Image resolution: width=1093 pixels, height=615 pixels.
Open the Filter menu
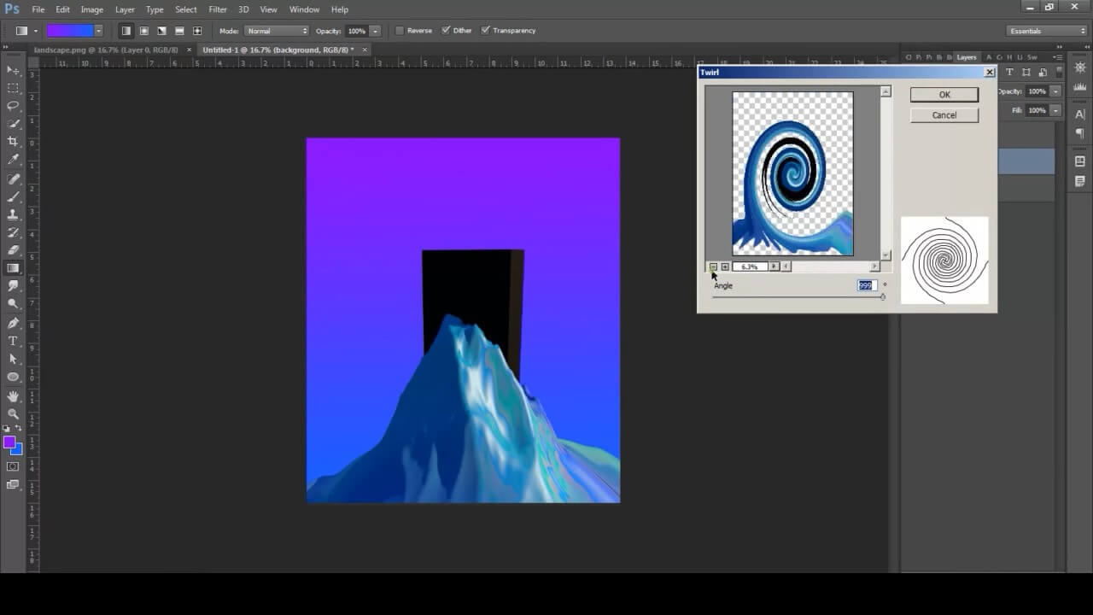point(218,9)
